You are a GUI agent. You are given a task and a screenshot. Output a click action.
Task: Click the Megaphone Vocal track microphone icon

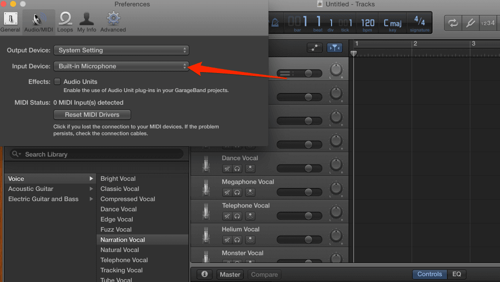[x=207, y=188]
